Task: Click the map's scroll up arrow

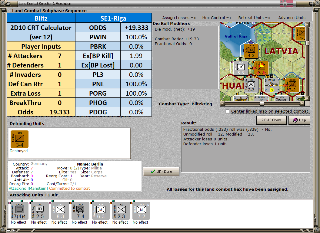Action: coord(307,25)
